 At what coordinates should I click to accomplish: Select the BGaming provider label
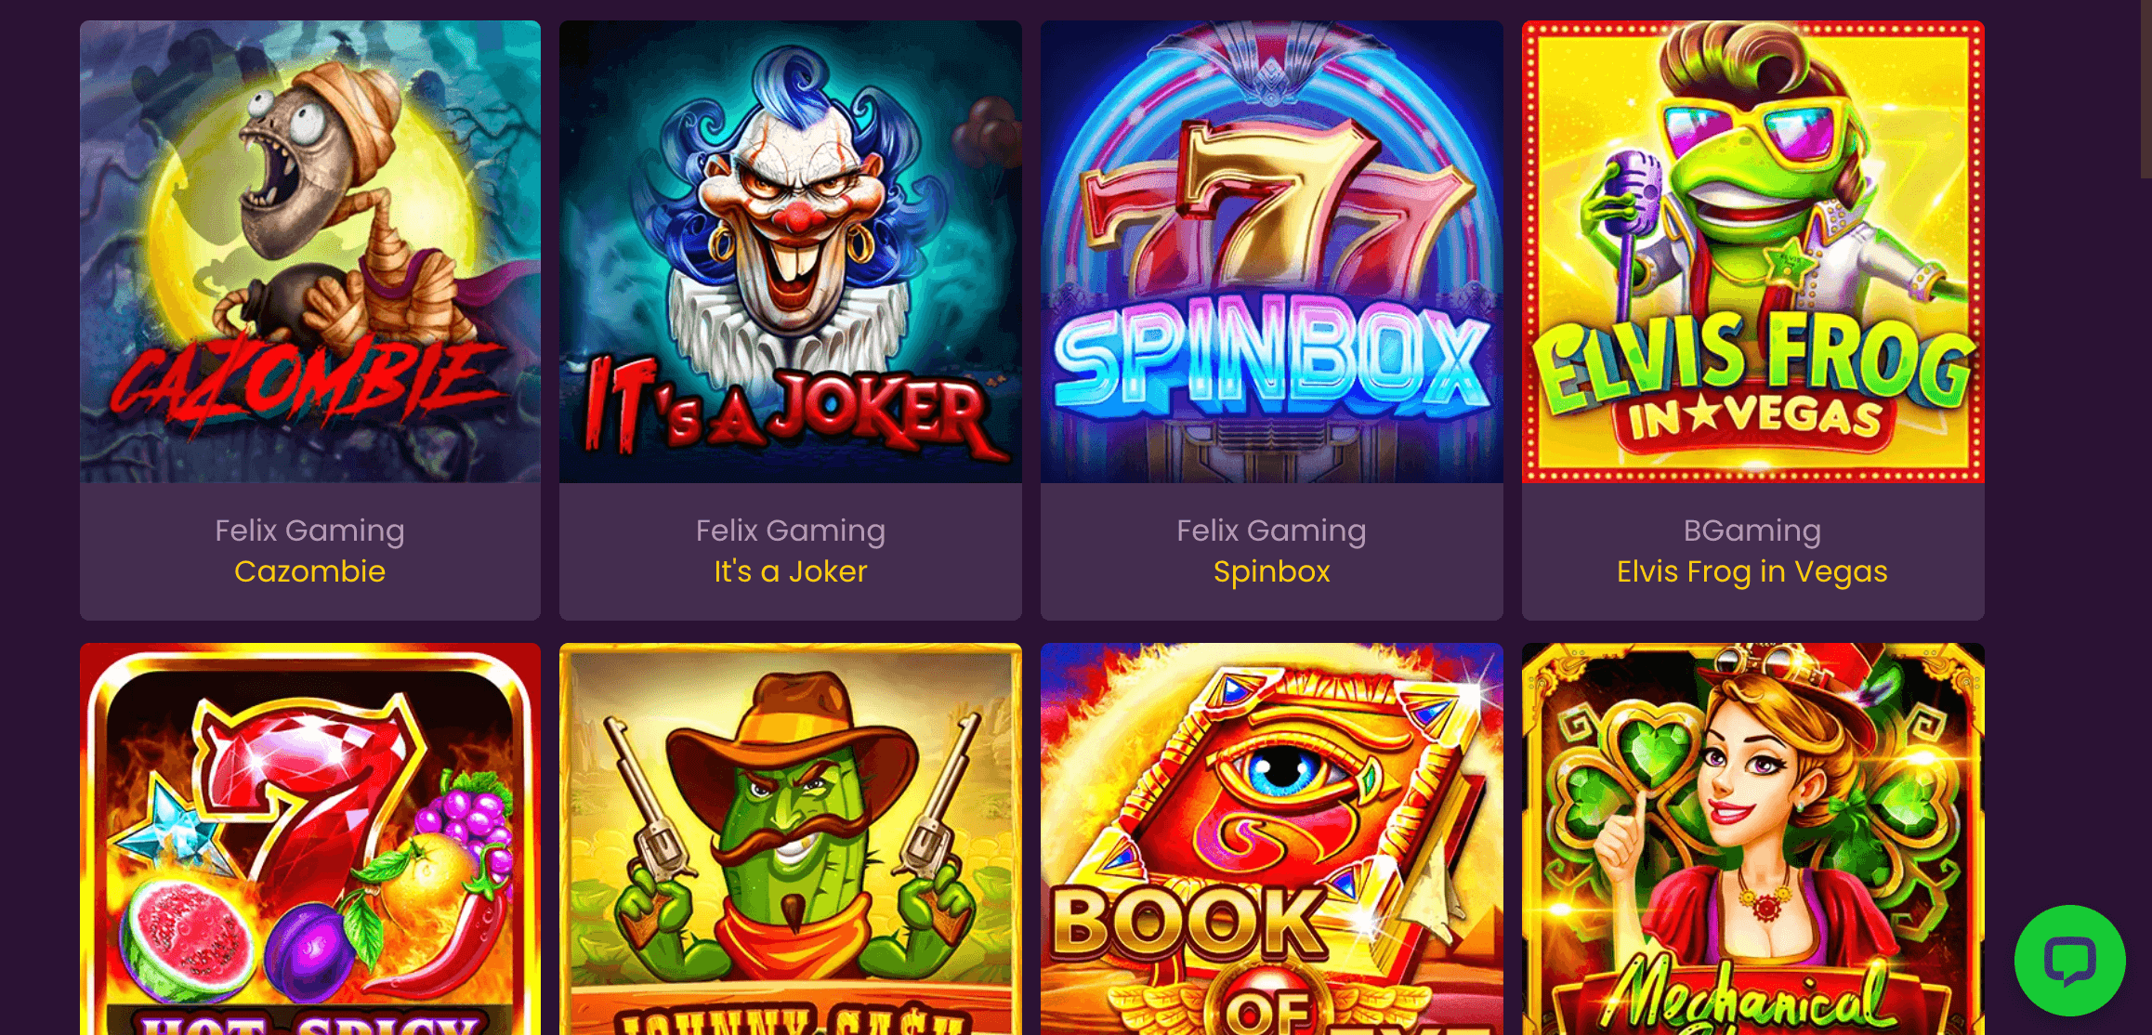pos(1752,531)
